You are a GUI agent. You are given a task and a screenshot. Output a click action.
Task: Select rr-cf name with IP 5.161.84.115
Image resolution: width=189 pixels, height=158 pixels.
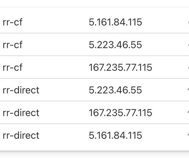click(12, 22)
